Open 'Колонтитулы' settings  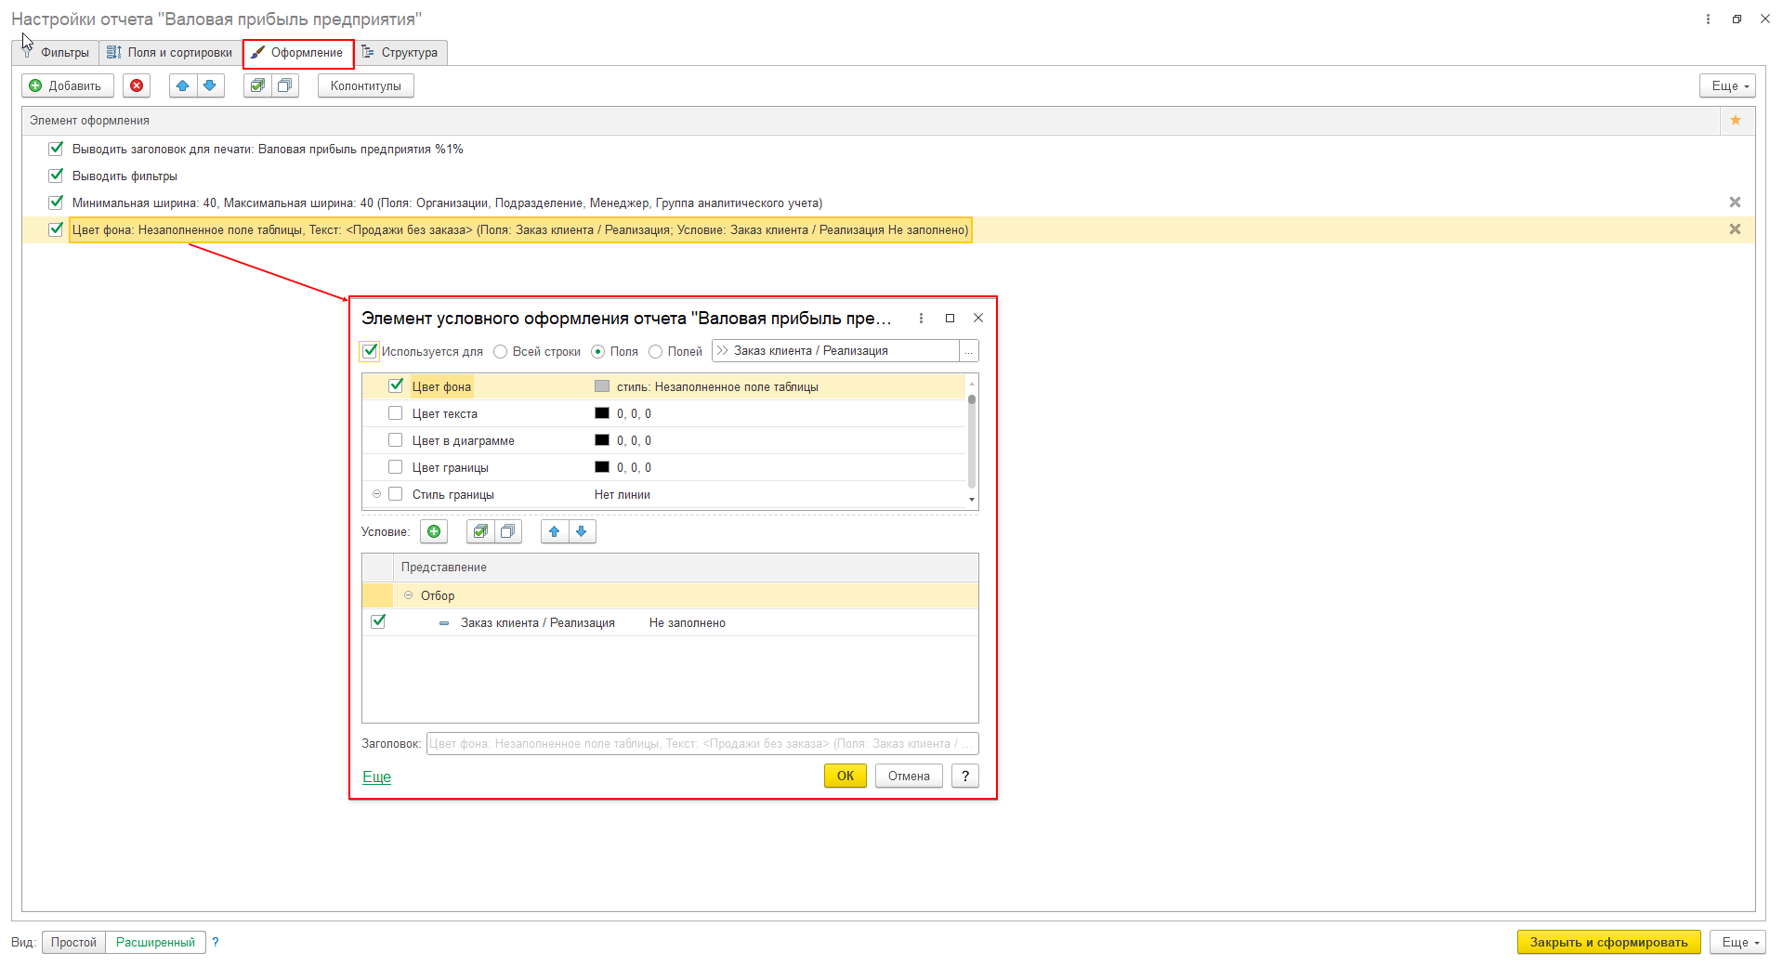tap(366, 85)
